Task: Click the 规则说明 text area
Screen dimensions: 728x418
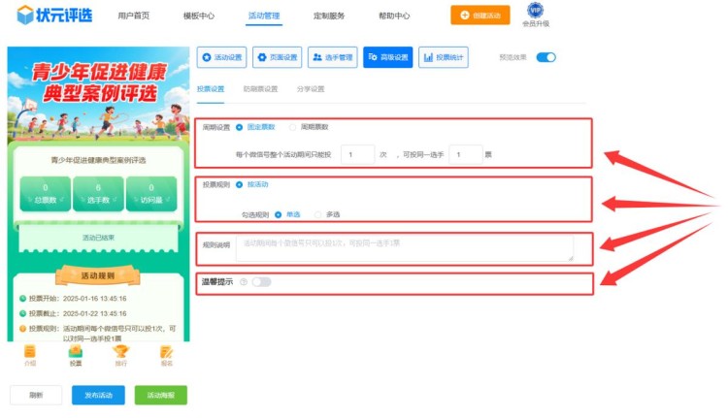Action: tap(404, 247)
